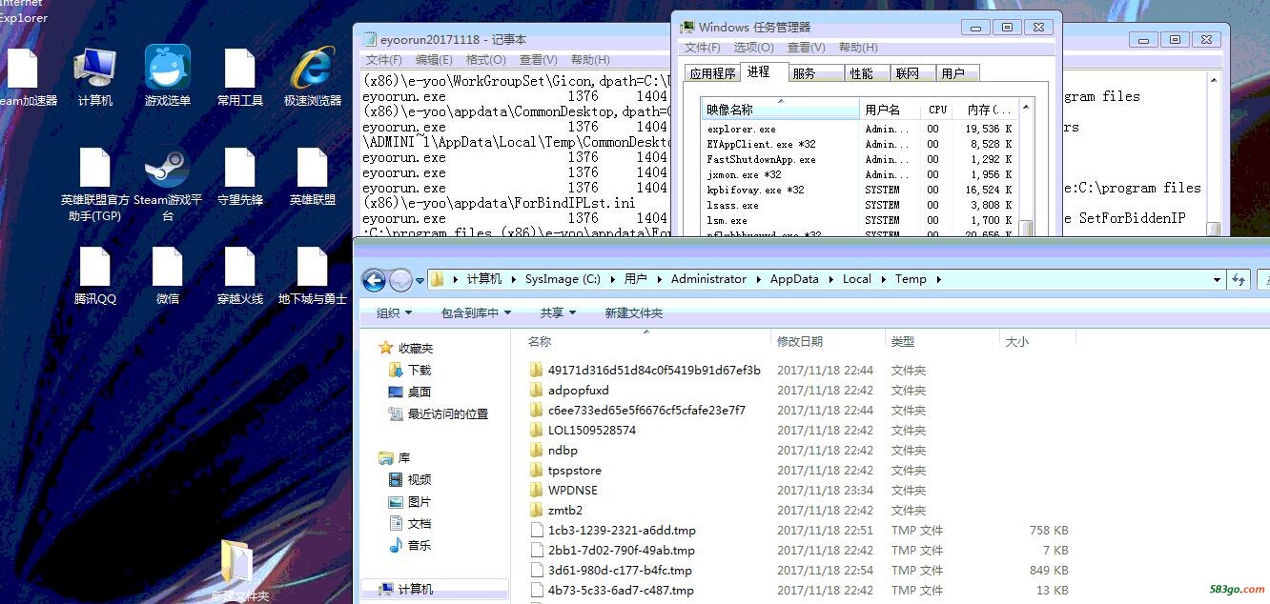
Task: Open the 英雄联盟官方助手(TGP) desktop icon
Action: 94,185
